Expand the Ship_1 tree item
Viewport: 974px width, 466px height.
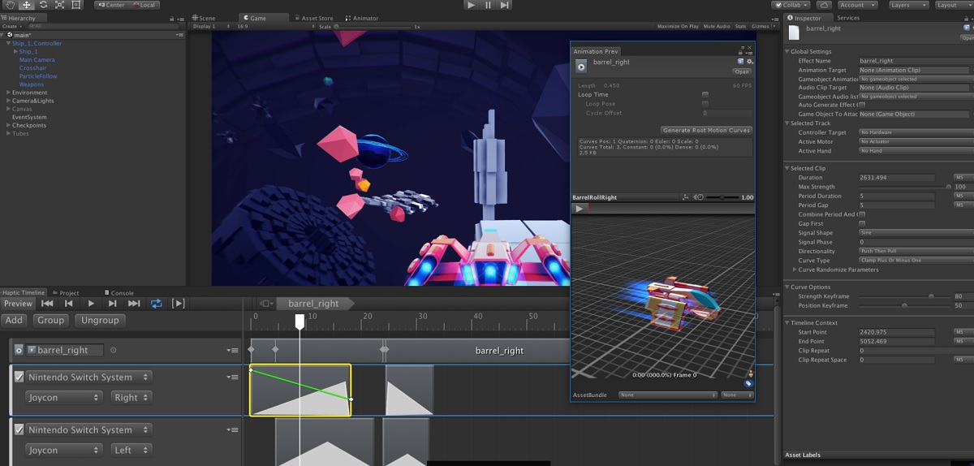(15, 51)
